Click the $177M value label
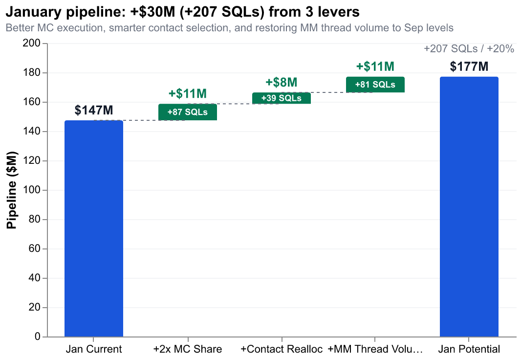This screenshot has width=521, height=359. [x=469, y=67]
